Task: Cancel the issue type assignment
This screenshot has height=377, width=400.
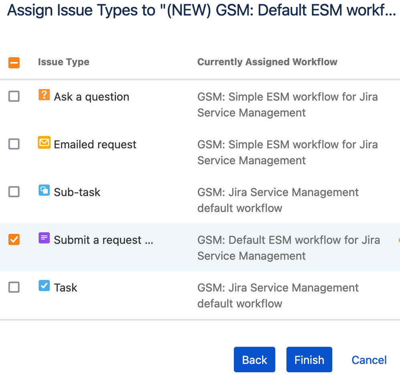Action: pos(369,360)
